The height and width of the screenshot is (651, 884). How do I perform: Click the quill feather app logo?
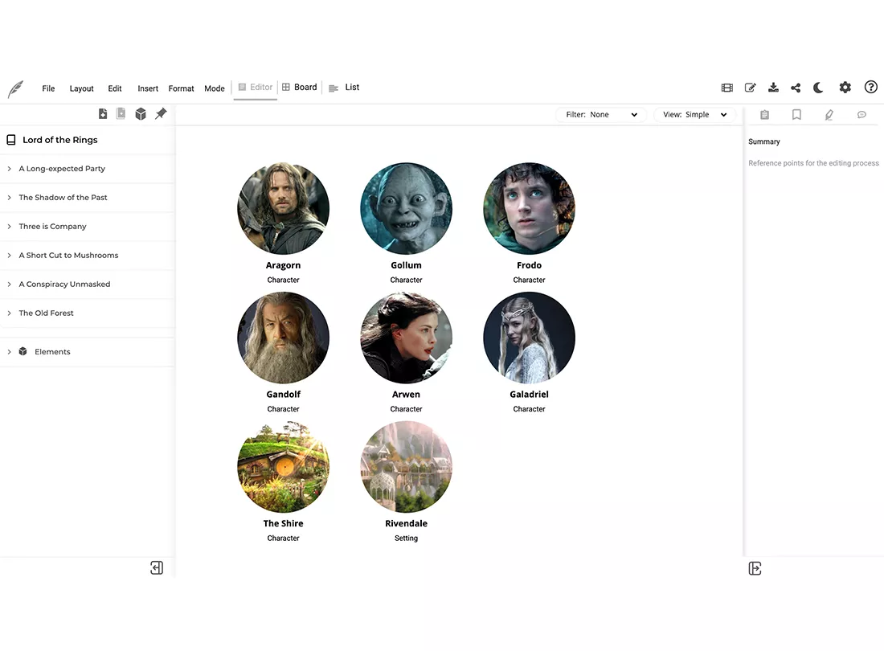click(x=16, y=88)
